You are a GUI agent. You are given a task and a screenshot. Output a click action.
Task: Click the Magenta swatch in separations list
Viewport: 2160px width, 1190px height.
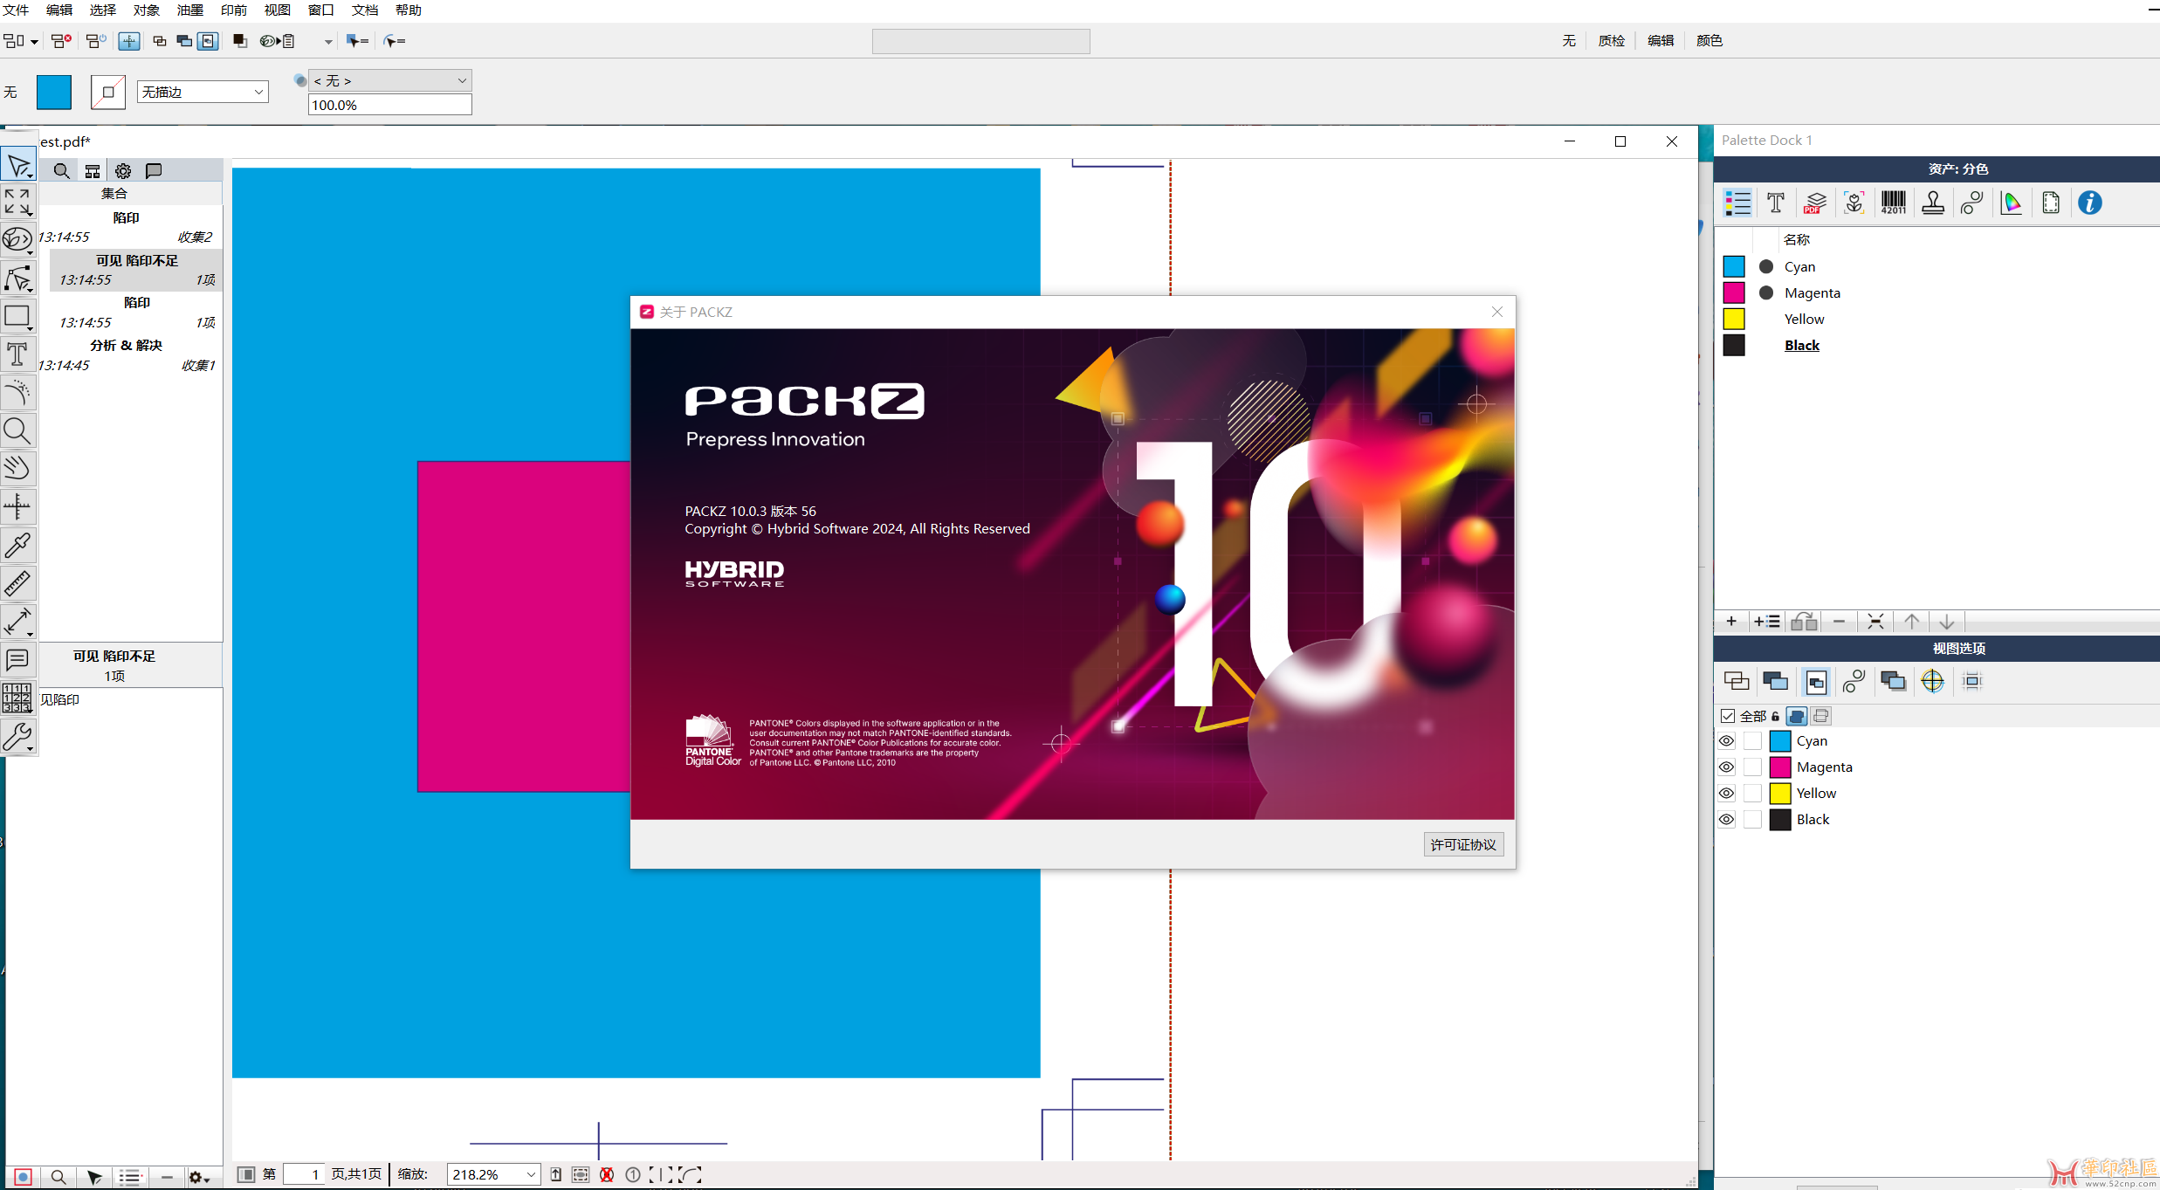pos(1733,292)
